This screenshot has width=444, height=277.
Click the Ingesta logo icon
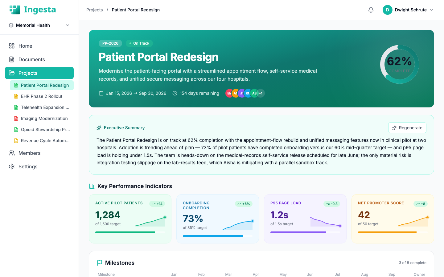point(14,10)
